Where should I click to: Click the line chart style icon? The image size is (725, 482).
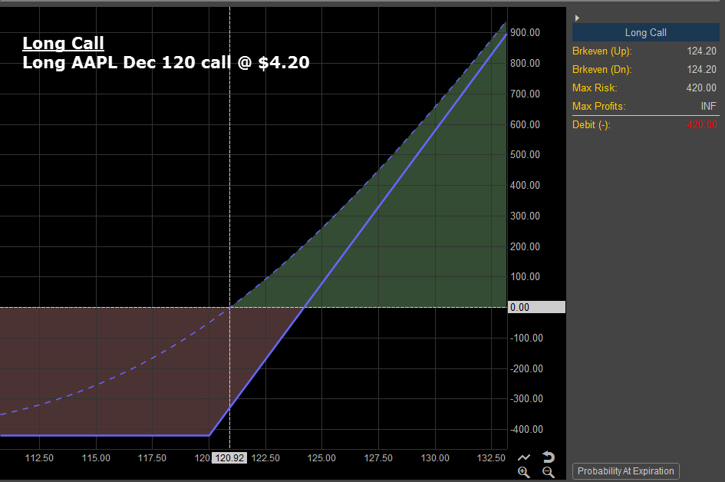[524, 457]
